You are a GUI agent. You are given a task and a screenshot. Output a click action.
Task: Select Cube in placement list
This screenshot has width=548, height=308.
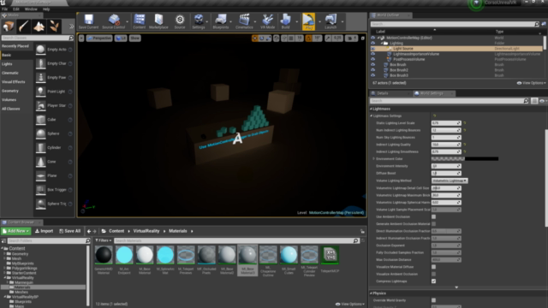click(54, 120)
